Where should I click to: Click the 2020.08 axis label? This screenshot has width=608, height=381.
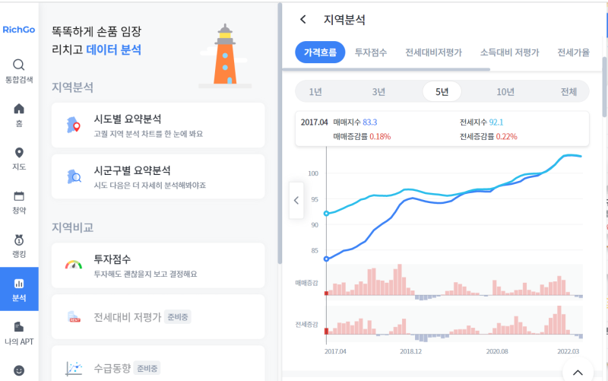tap(497, 351)
